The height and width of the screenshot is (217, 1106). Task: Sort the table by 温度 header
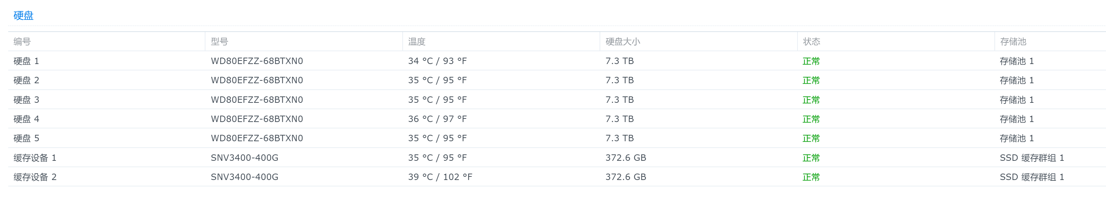pyautogui.click(x=417, y=42)
